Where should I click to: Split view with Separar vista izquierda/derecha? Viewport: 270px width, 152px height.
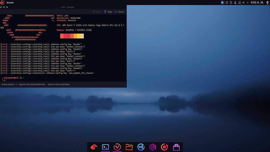click(x=32, y=84)
